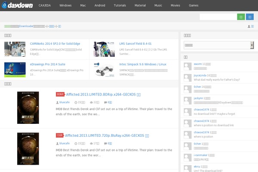Click the green search button
The width and height of the screenshot is (258, 172).
241,17
